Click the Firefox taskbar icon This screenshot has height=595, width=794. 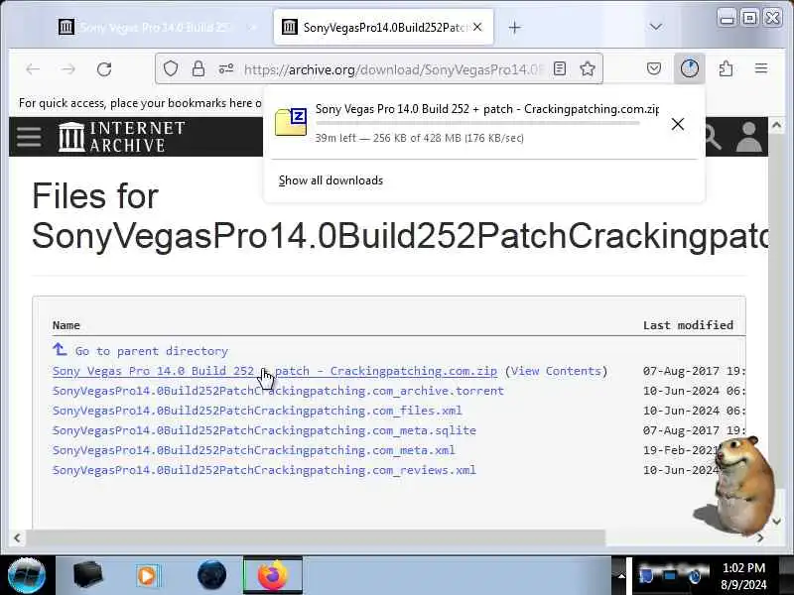[273, 575]
